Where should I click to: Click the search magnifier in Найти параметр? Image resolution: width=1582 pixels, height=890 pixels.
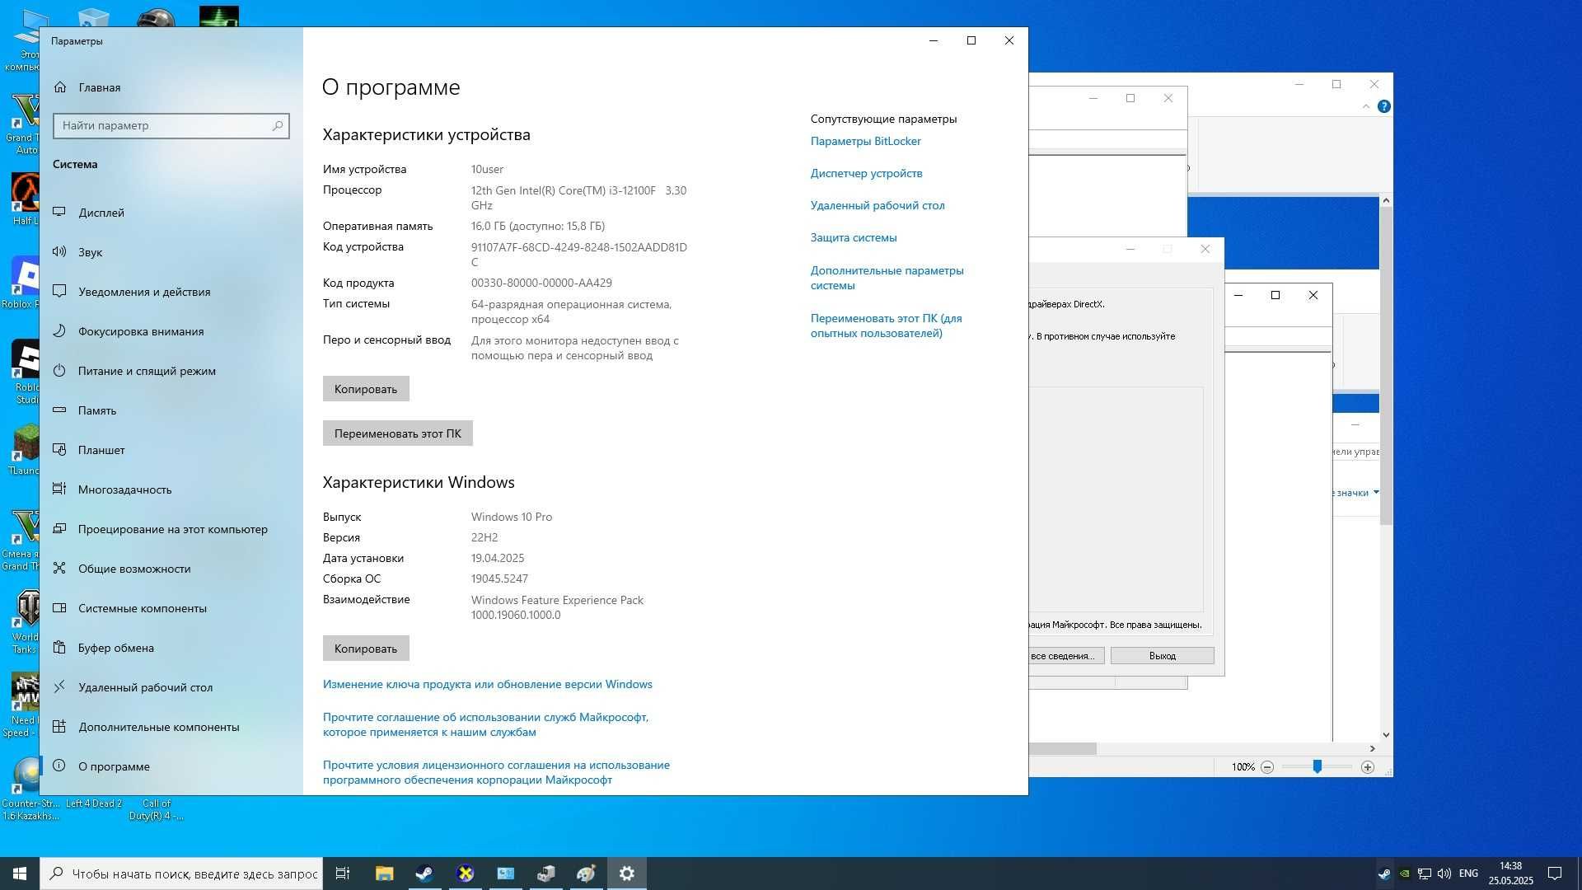pyautogui.click(x=278, y=126)
